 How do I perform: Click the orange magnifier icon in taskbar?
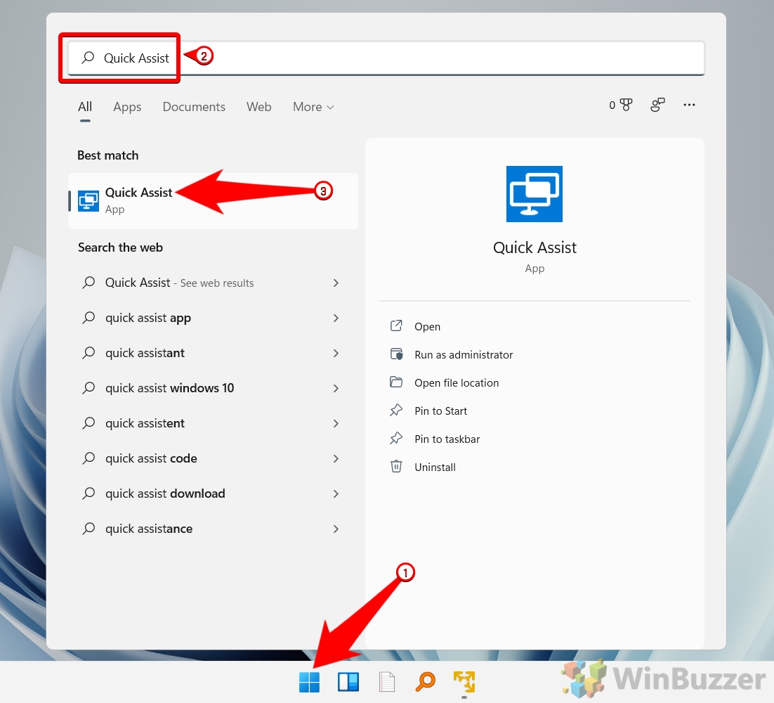click(x=426, y=682)
